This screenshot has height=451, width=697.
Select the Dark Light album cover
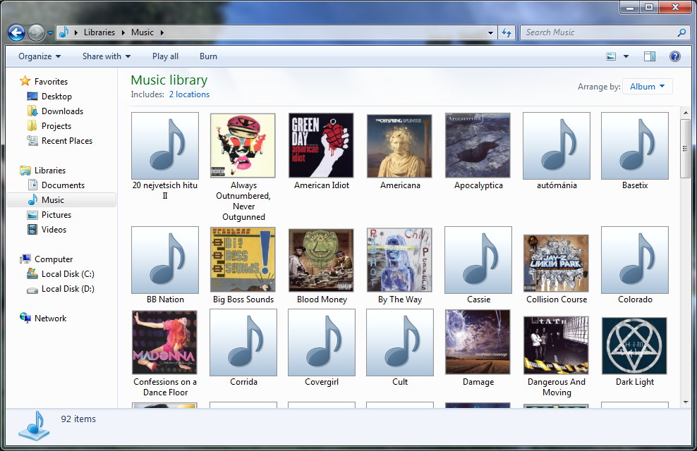point(635,347)
